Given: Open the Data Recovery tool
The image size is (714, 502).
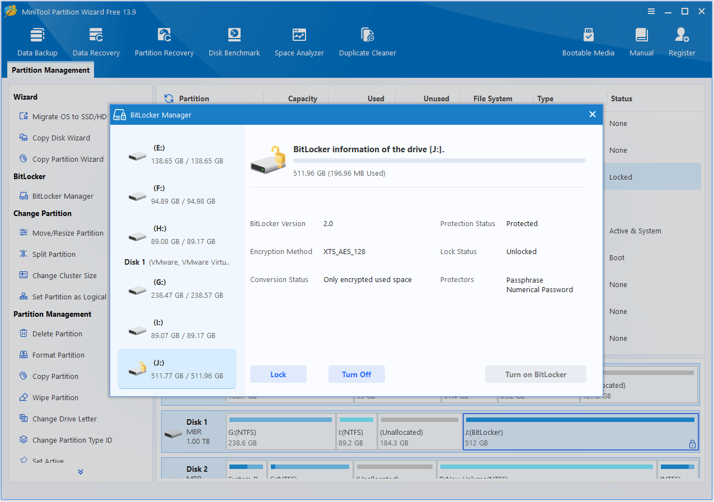Looking at the screenshot, I should click(96, 42).
